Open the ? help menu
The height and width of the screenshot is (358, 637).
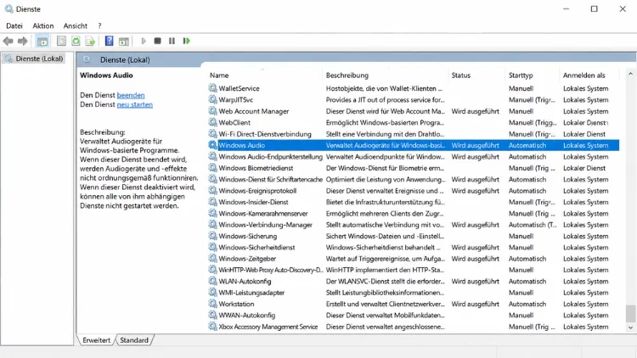(99, 25)
